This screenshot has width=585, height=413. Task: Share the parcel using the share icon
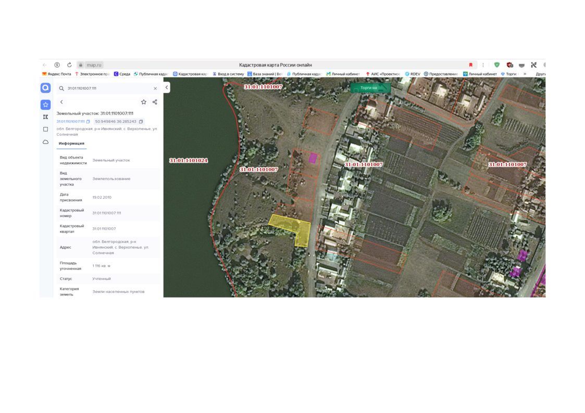tap(155, 101)
